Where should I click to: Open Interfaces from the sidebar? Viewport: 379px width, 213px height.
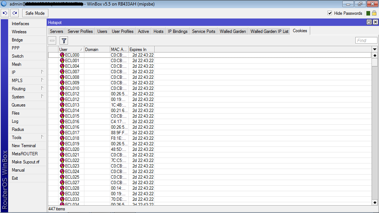[x=27, y=24]
